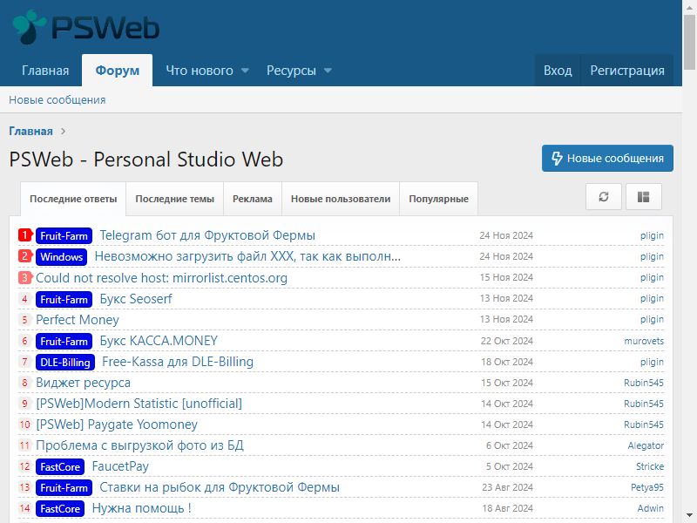Click the page vertical scrollbar thumb
697x523 pixels.
689,42
